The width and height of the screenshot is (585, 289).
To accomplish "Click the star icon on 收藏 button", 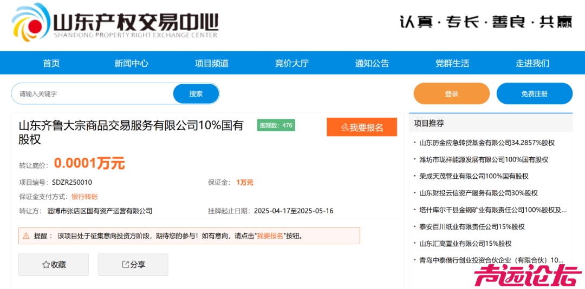I will 46,265.
